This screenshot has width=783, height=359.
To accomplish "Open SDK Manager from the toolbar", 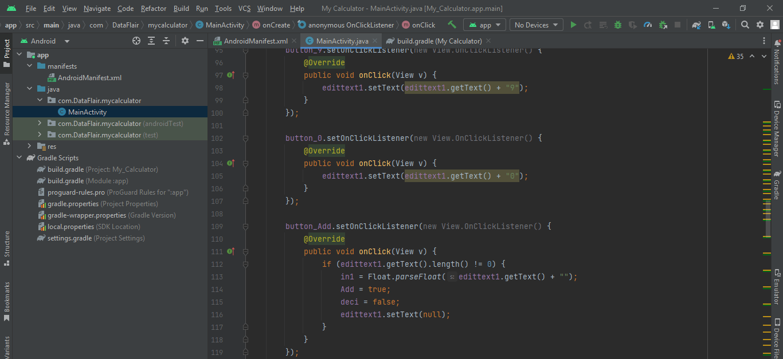I will tap(726, 25).
